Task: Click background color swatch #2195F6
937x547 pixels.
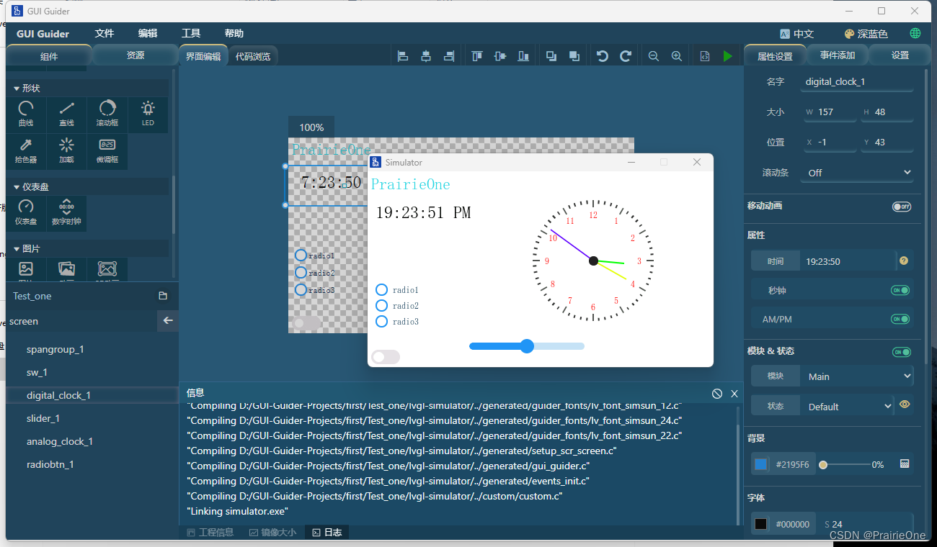Action: tap(761, 464)
